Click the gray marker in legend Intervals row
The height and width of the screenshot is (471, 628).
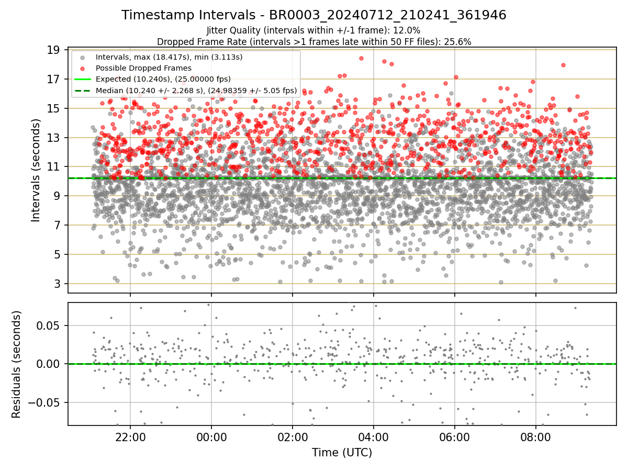point(82,57)
